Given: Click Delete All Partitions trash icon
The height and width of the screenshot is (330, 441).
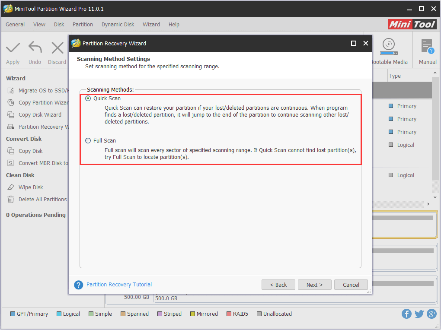Looking at the screenshot, I should click(x=11, y=199).
